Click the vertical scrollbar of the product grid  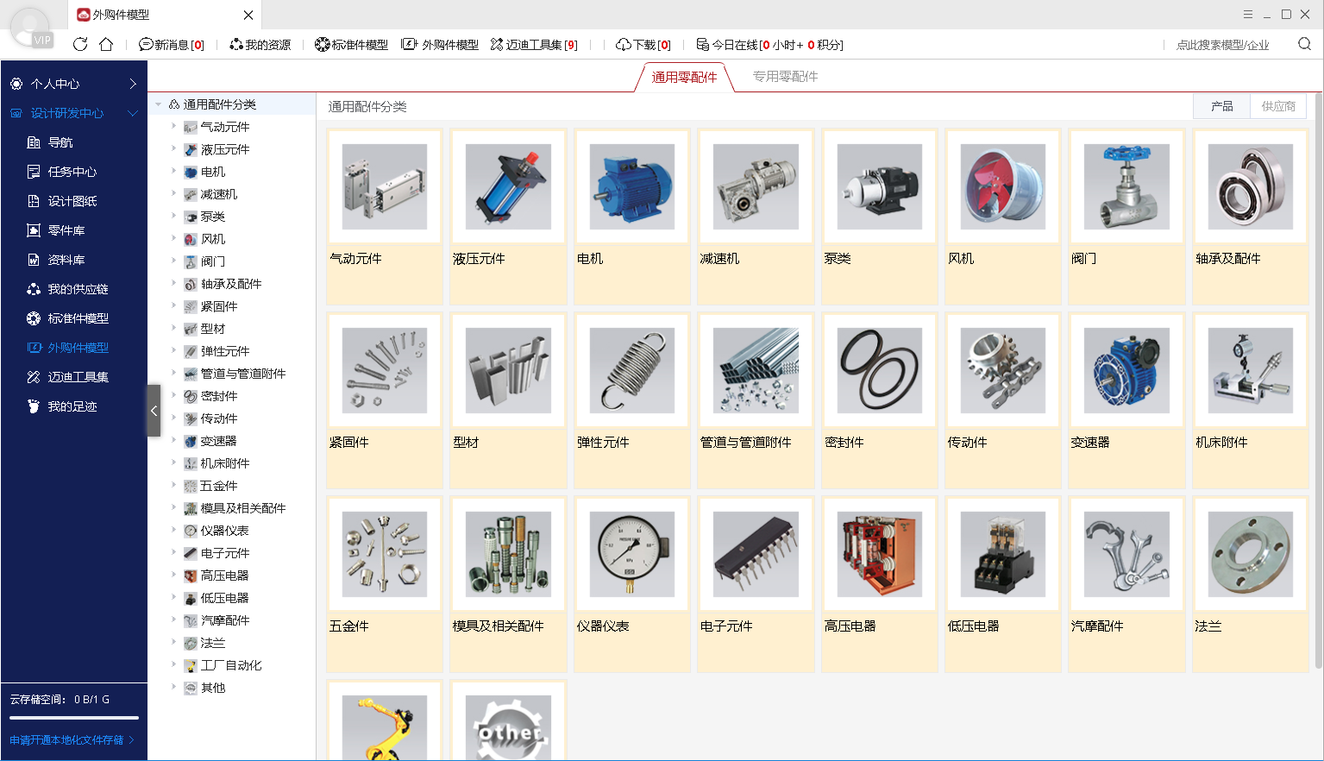click(1318, 380)
